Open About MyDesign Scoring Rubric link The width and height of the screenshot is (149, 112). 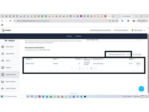pyautogui.click(x=100, y=30)
